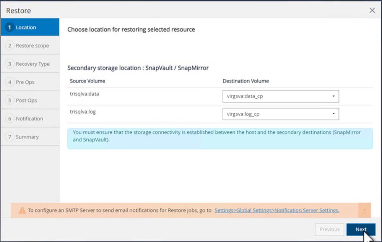Click the step 1 Location number icon
Screen dimensions: 382x242
pos(10,28)
